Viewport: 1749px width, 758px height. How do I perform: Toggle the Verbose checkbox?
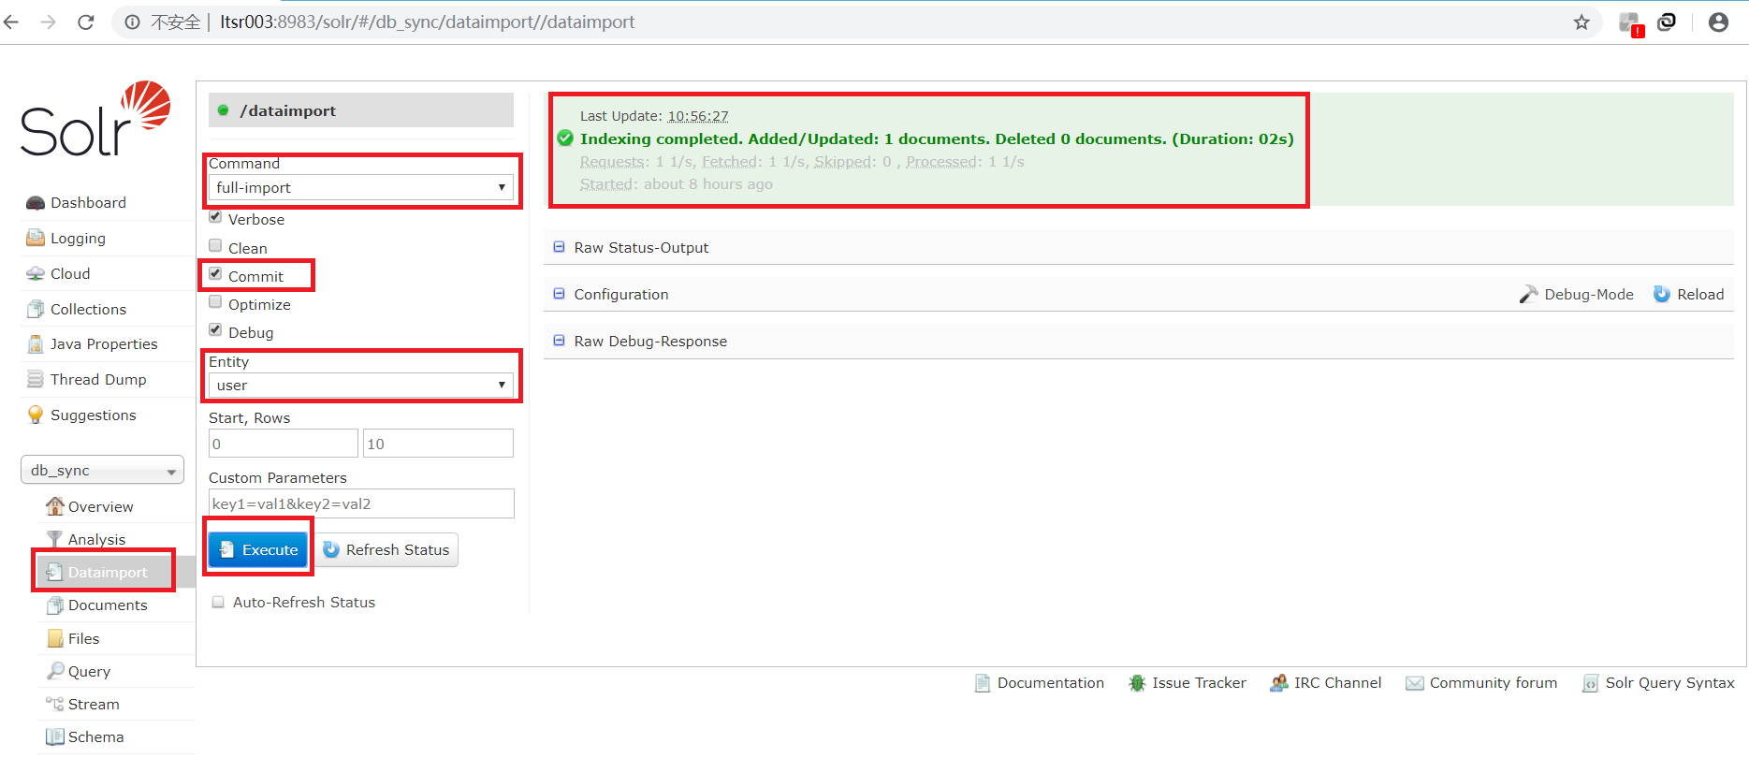(x=215, y=217)
